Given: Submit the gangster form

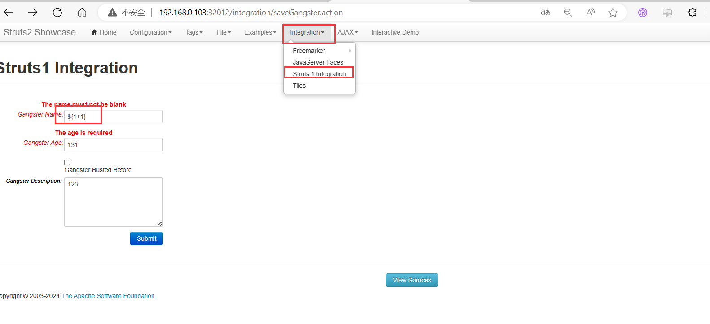Looking at the screenshot, I should tap(146, 238).
